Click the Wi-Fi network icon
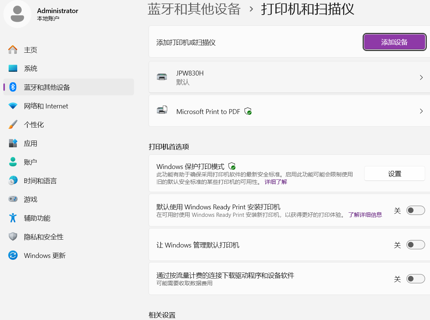Image resolution: width=430 pixels, height=320 pixels. [13, 106]
